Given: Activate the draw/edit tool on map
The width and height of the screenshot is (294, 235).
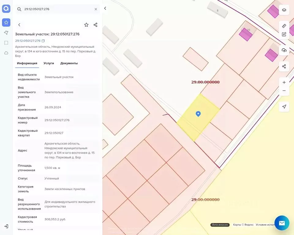Looking at the screenshot, I should [284, 34].
